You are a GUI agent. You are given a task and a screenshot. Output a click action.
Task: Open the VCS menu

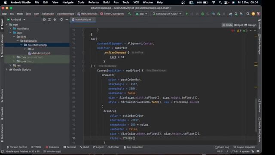[136, 3]
